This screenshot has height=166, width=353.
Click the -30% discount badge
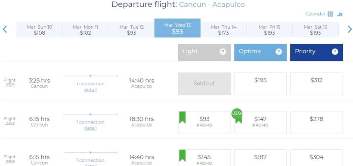[x=237, y=114]
